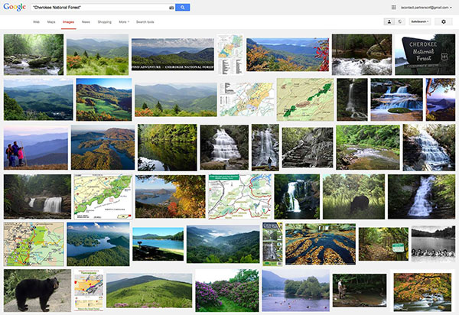This screenshot has height=315, width=459.
Task: Open beige map with green forest areas
Action: coord(305,99)
